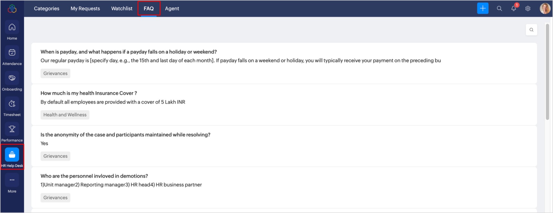Select the Timesheet sidebar icon
This screenshot has width=553, height=213.
click(x=12, y=104)
